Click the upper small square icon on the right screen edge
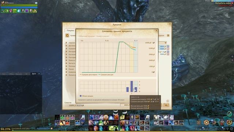This screenshot has height=132, width=234. (x=232, y=56)
